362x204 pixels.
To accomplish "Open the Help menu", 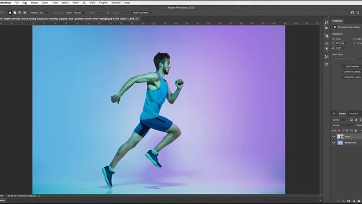I will tap(127, 3).
